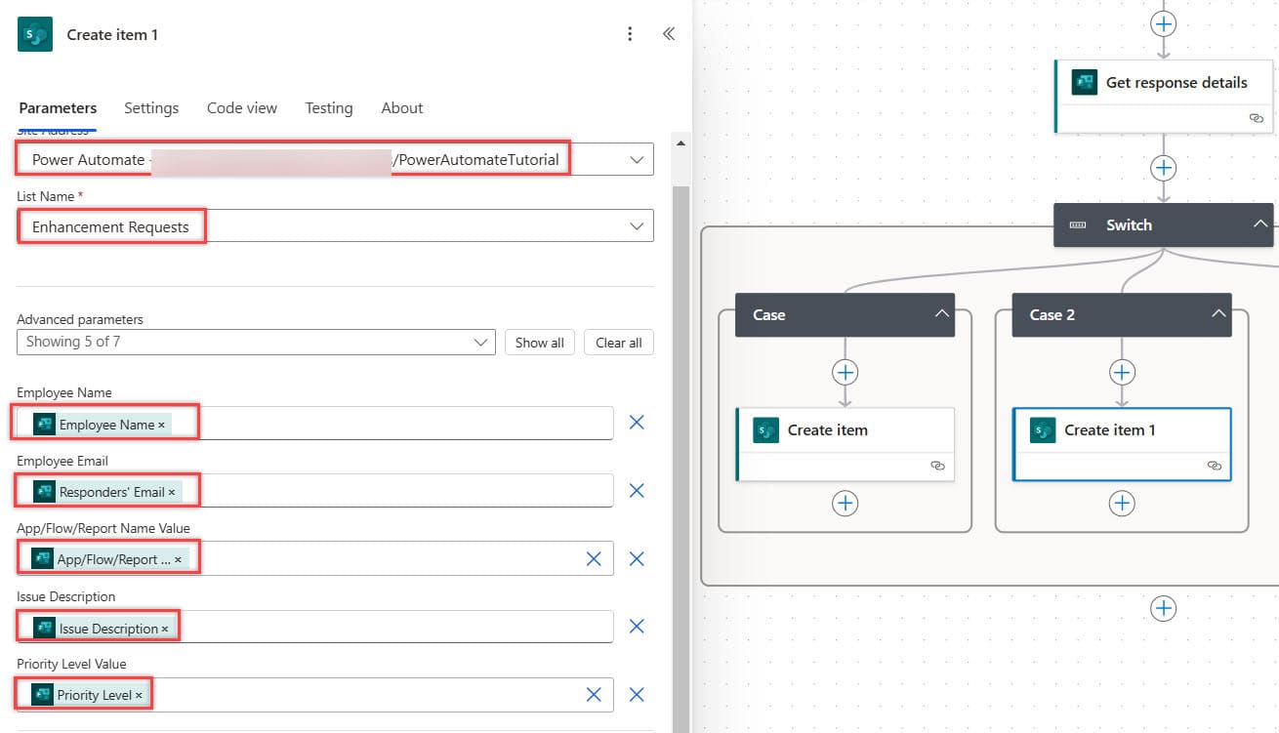Open the List Name dropdown
The width and height of the screenshot is (1279, 733).
point(637,225)
